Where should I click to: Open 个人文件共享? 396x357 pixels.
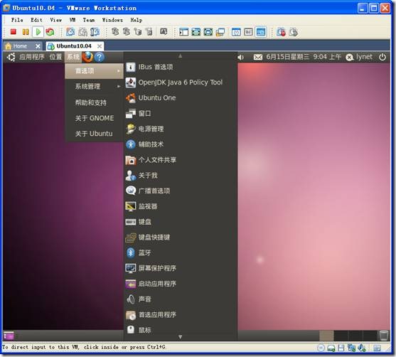(181, 160)
